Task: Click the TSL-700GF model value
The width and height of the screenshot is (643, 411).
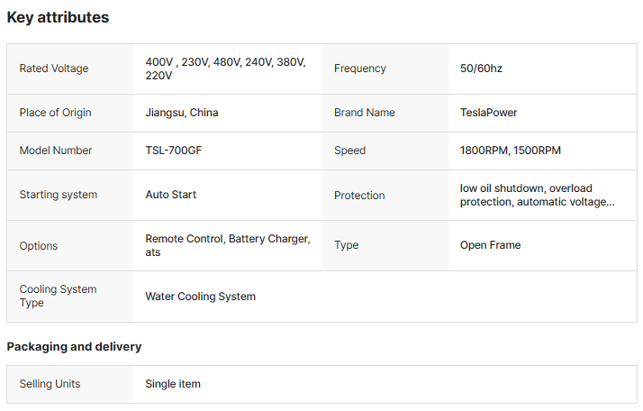Action: pos(174,151)
